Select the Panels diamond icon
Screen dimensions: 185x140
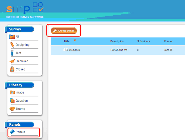[12, 132]
